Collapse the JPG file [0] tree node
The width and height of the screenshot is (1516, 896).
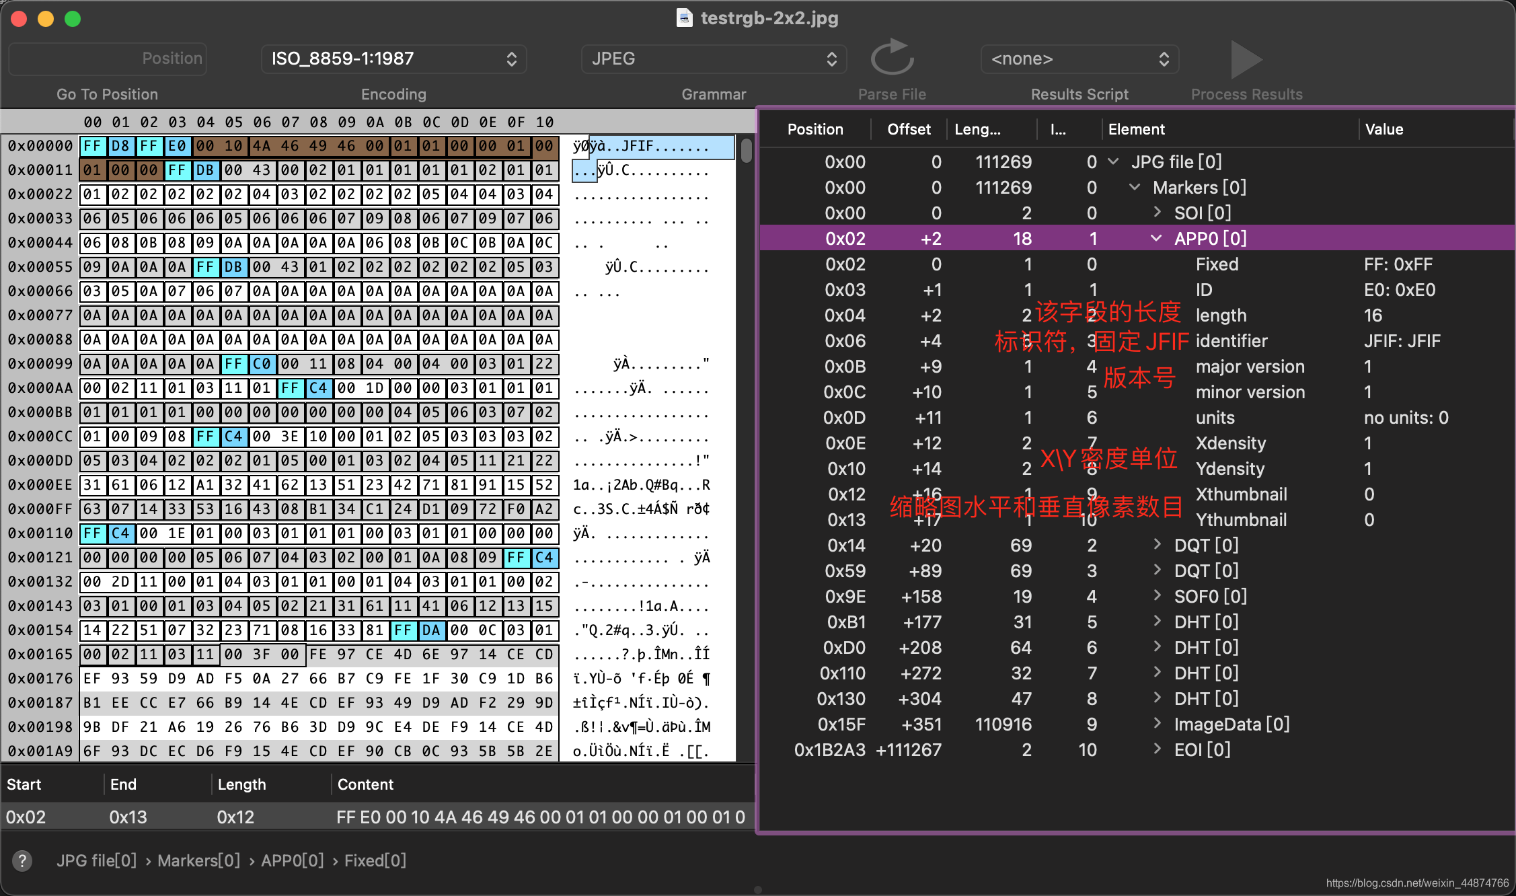pos(1113,161)
